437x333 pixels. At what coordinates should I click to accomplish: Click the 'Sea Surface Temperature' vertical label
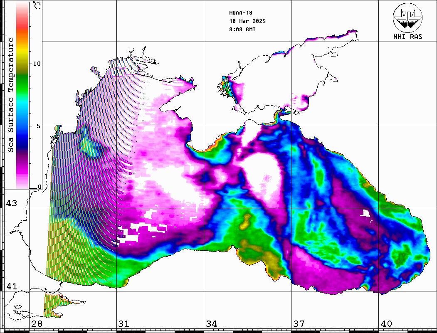10,95
